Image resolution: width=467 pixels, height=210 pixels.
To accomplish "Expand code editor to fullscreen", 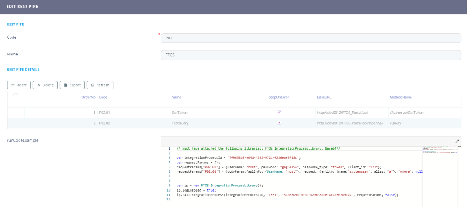I will click(457, 142).
